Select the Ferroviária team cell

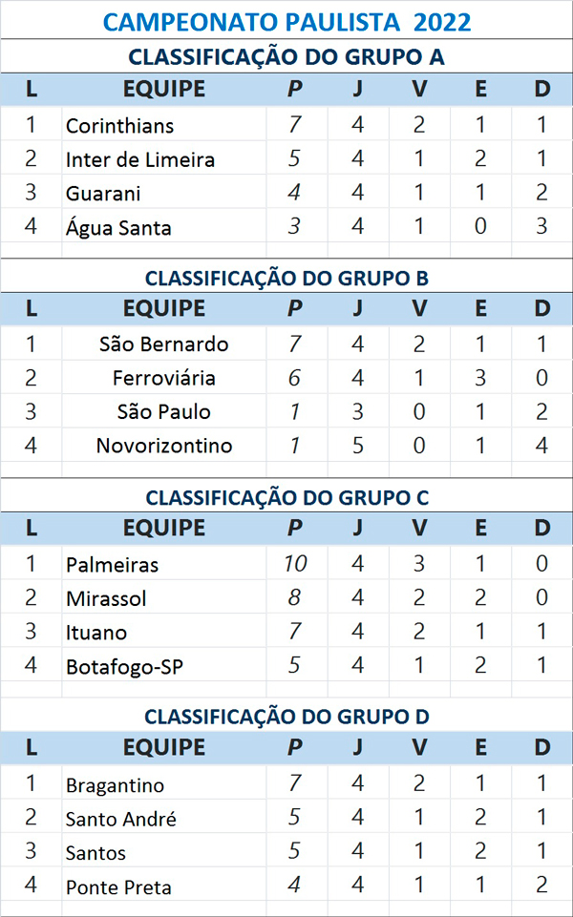(163, 378)
